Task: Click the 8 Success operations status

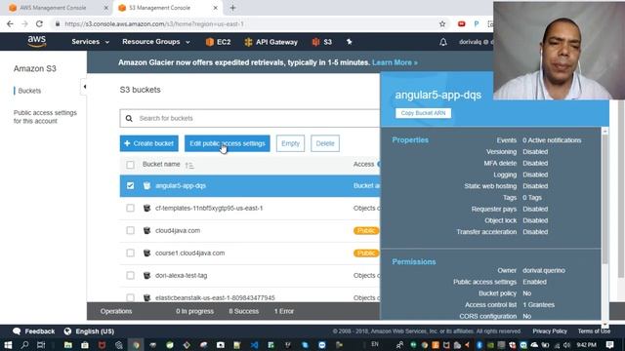Action: pyautogui.click(x=243, y=311)
